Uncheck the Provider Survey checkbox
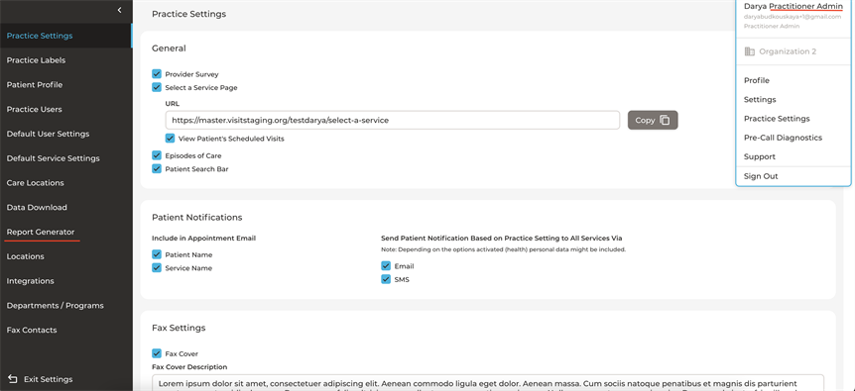Image resolution: width=855 pixels, height=391 pixels. pos(157,74)
